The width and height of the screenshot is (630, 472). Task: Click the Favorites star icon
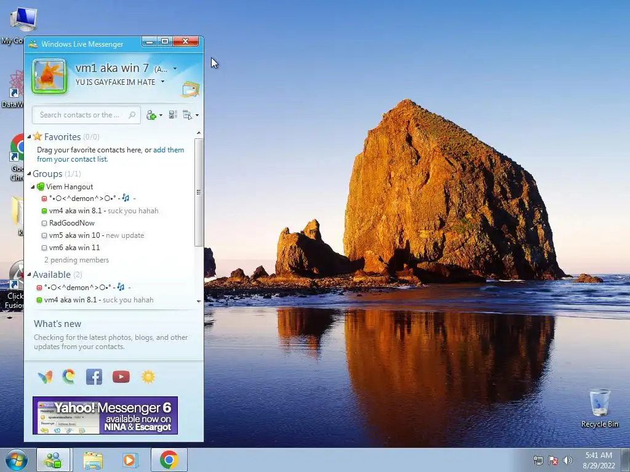[x=38, y=136]
